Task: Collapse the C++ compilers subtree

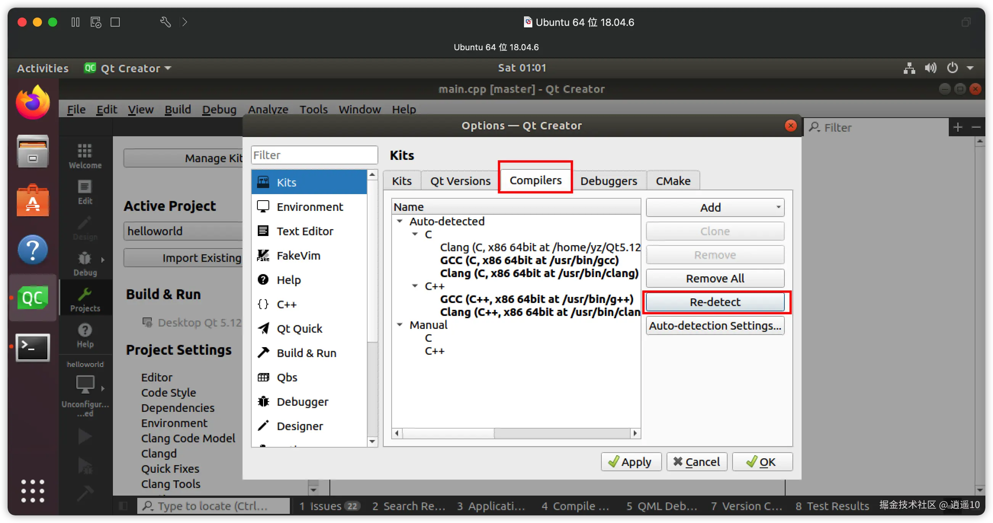Action: [415, 285]
